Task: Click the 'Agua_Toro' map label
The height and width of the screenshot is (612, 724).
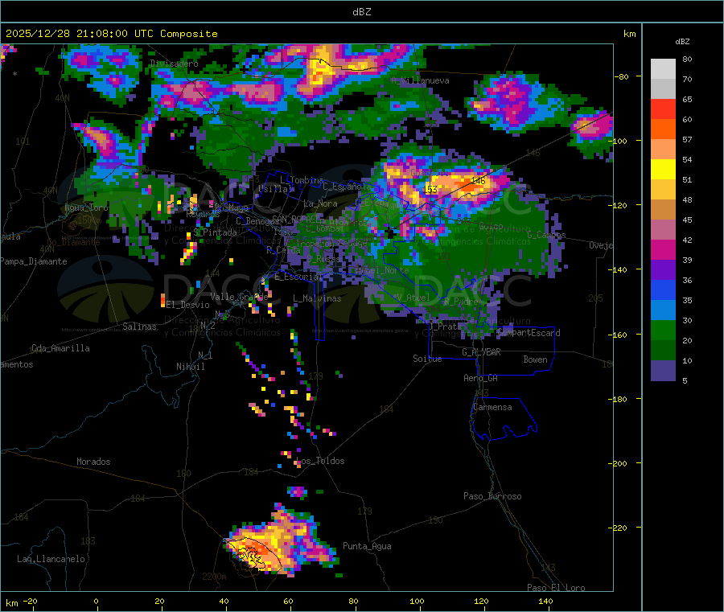Action: click(86, 207)
